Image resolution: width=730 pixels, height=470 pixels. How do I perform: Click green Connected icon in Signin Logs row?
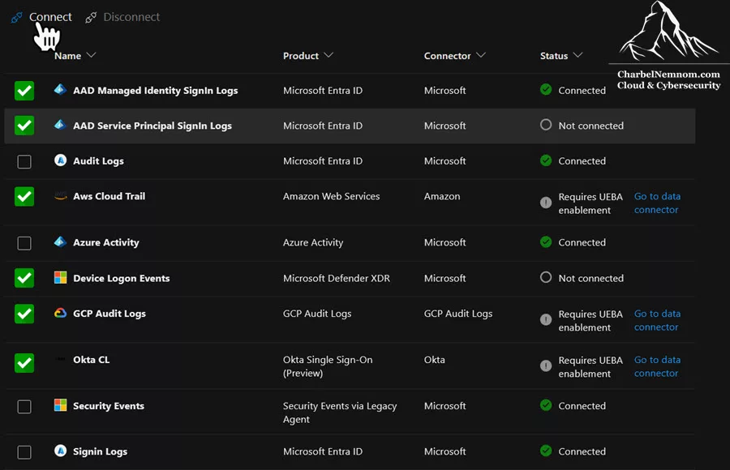(546, 451)
